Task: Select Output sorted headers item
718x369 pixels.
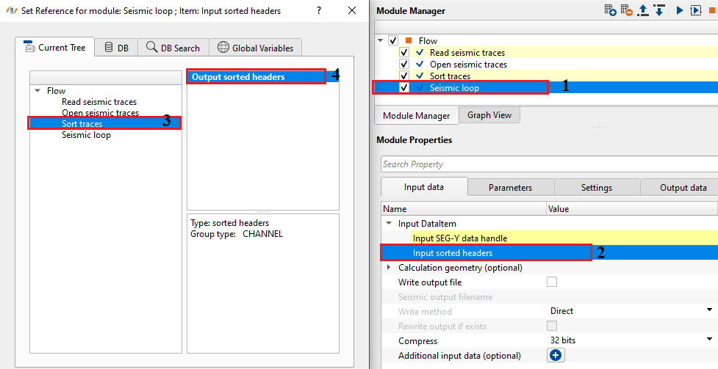Action: (x=255, y=77)
